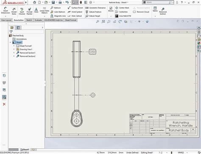Select the Annotations tree item

point(20,39)
